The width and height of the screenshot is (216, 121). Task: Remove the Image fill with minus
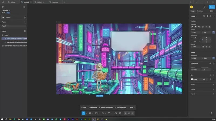pos(214,79)
